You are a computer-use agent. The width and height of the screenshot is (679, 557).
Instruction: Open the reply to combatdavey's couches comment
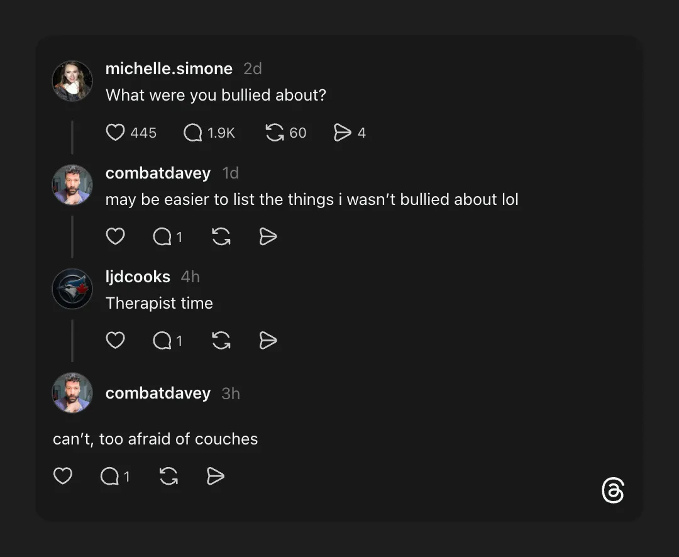pos(109,476)
